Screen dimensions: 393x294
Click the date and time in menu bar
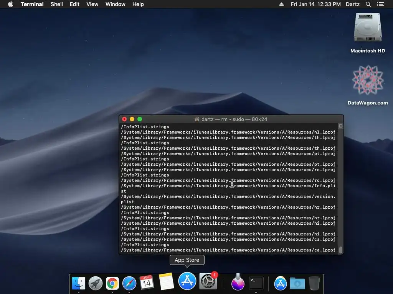pyautogui.click(x=315, y=4)
